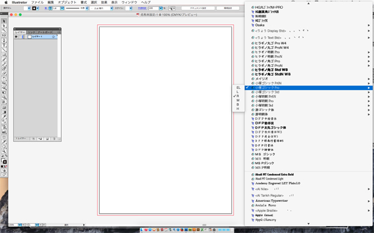
Task: Select the Rotate tool
Action: (x=4, y=79)
